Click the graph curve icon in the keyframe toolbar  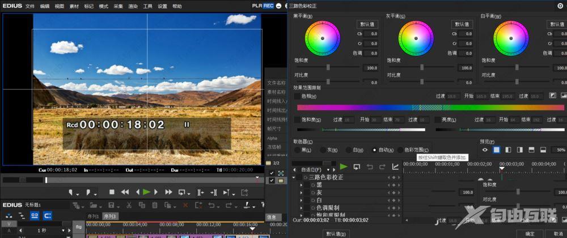(x=395, y=167)
